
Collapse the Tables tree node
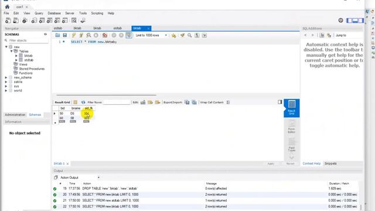11,51
